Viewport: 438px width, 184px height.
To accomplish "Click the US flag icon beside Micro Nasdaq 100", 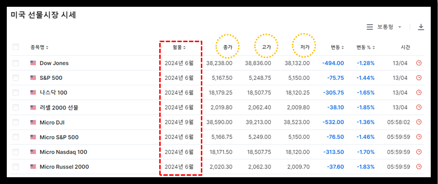I will [x=33, y=152].
